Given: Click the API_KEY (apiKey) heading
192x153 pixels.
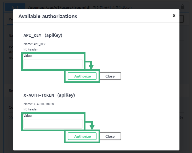Looking at the screenshot, I should click(43, 35).
